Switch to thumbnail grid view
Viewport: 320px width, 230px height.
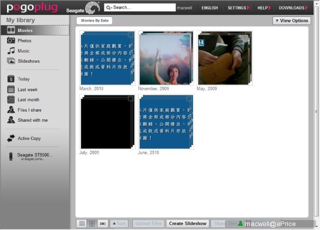point(92,224)
